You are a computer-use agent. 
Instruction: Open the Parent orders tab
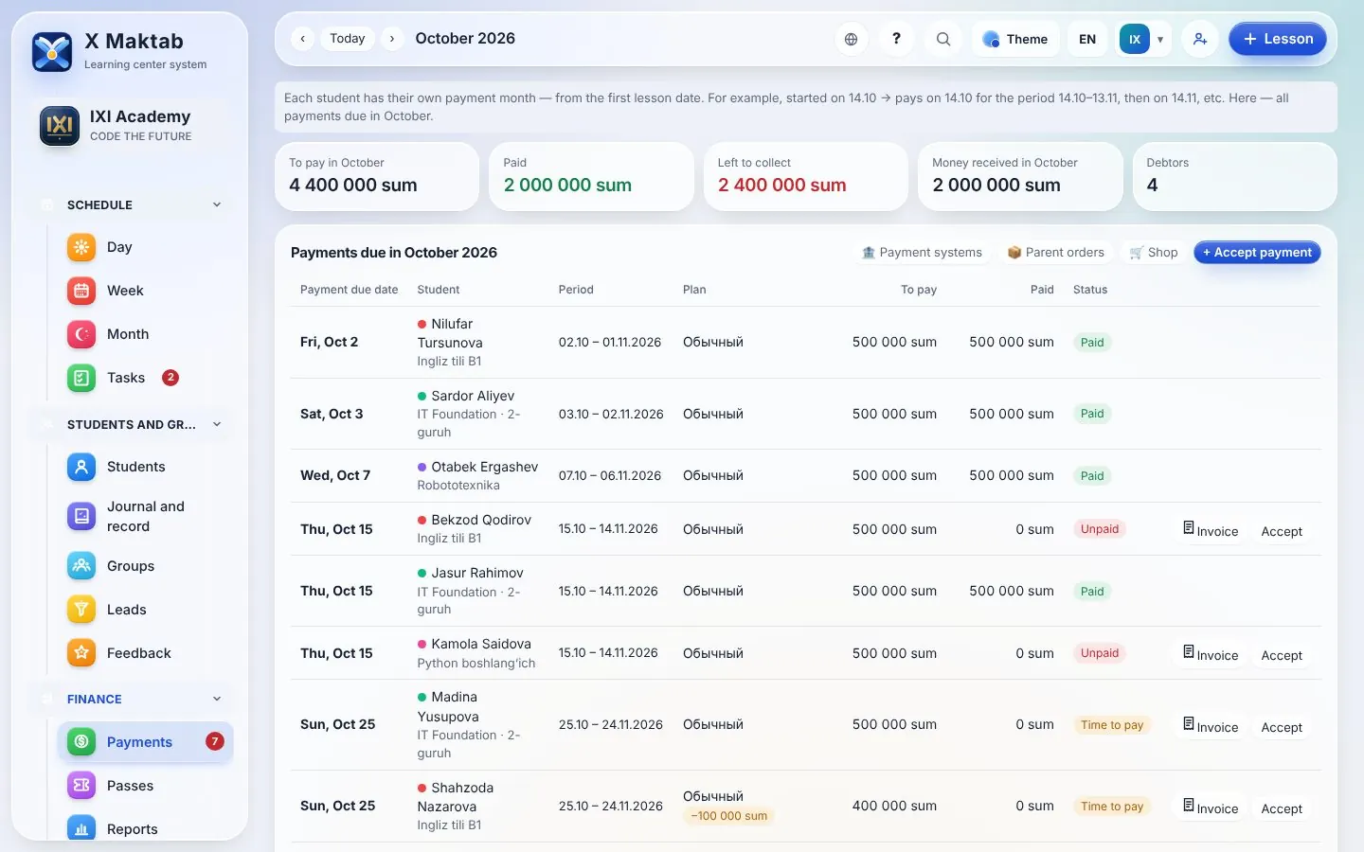[1056, 253]
